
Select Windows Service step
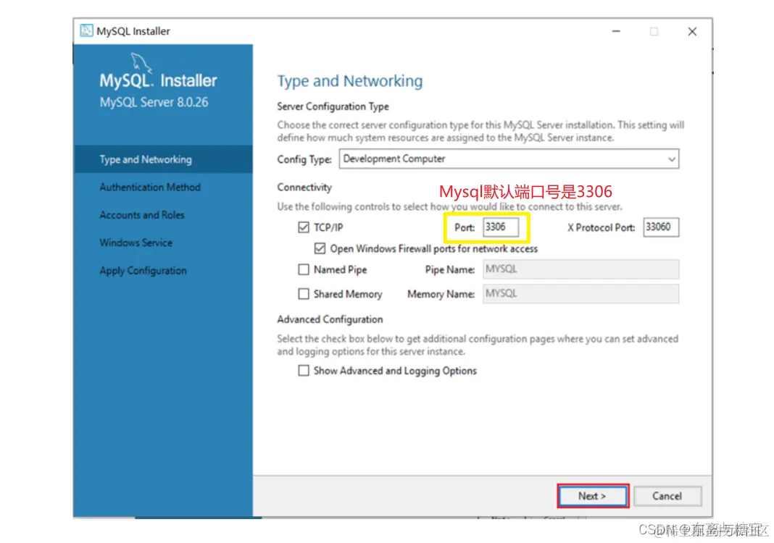(136, 243)
